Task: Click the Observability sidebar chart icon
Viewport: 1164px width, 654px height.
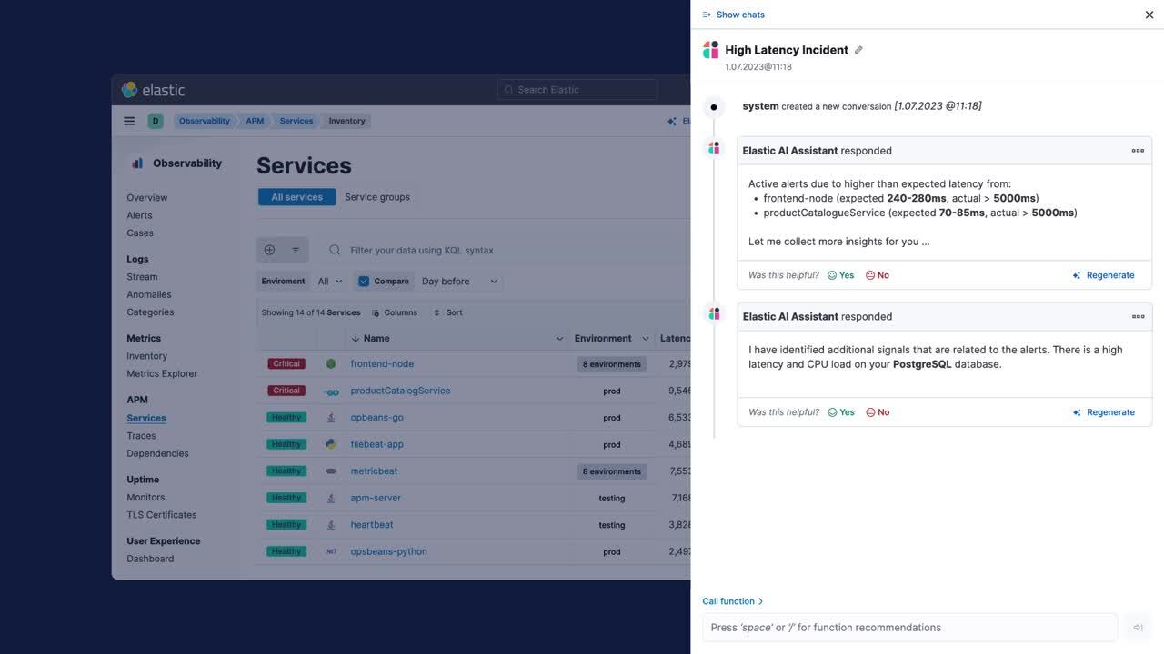Action: pos(137,163)
